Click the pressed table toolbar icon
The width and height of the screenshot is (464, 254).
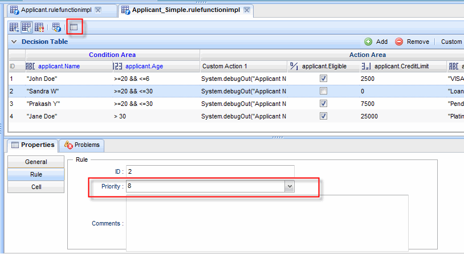27,26
